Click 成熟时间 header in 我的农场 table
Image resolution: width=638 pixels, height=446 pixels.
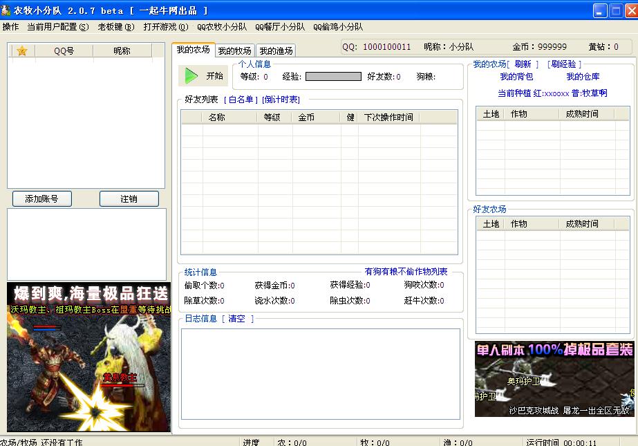tap(587, 114)
